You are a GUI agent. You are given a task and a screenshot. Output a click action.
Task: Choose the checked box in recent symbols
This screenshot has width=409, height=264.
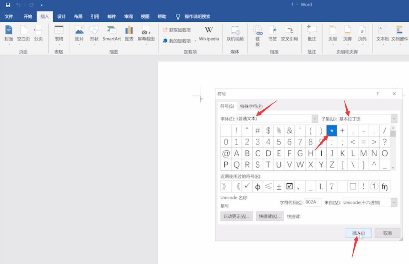click(290, 186)
